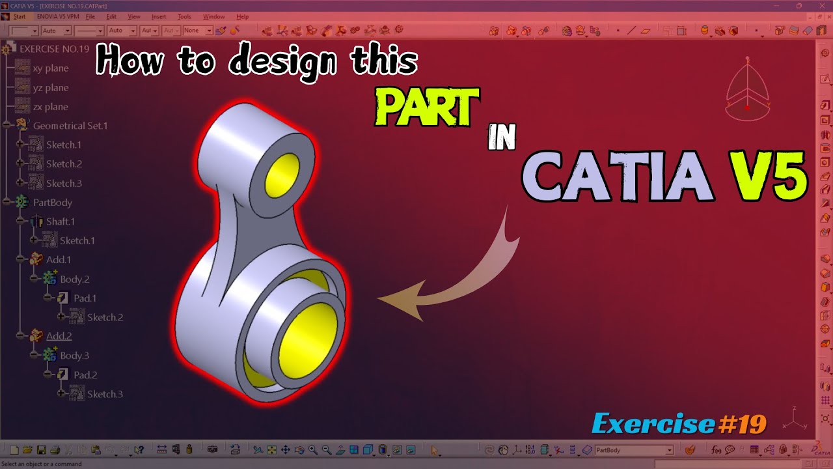Select the Pan view tool
The width and height of the screenshot is (833, 469).
click(x=285, y=449)
